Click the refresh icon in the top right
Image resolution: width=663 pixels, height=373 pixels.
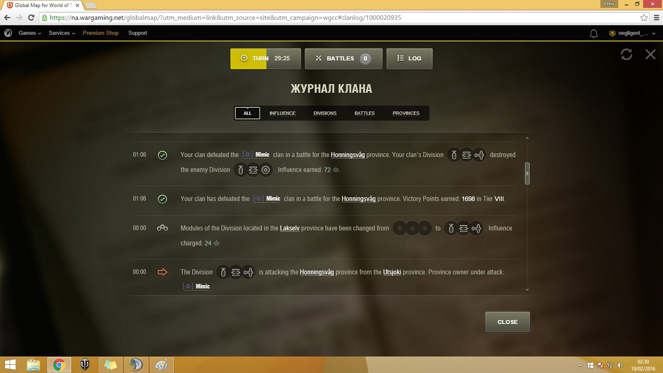pyautogui.click(x=626, y=54)
